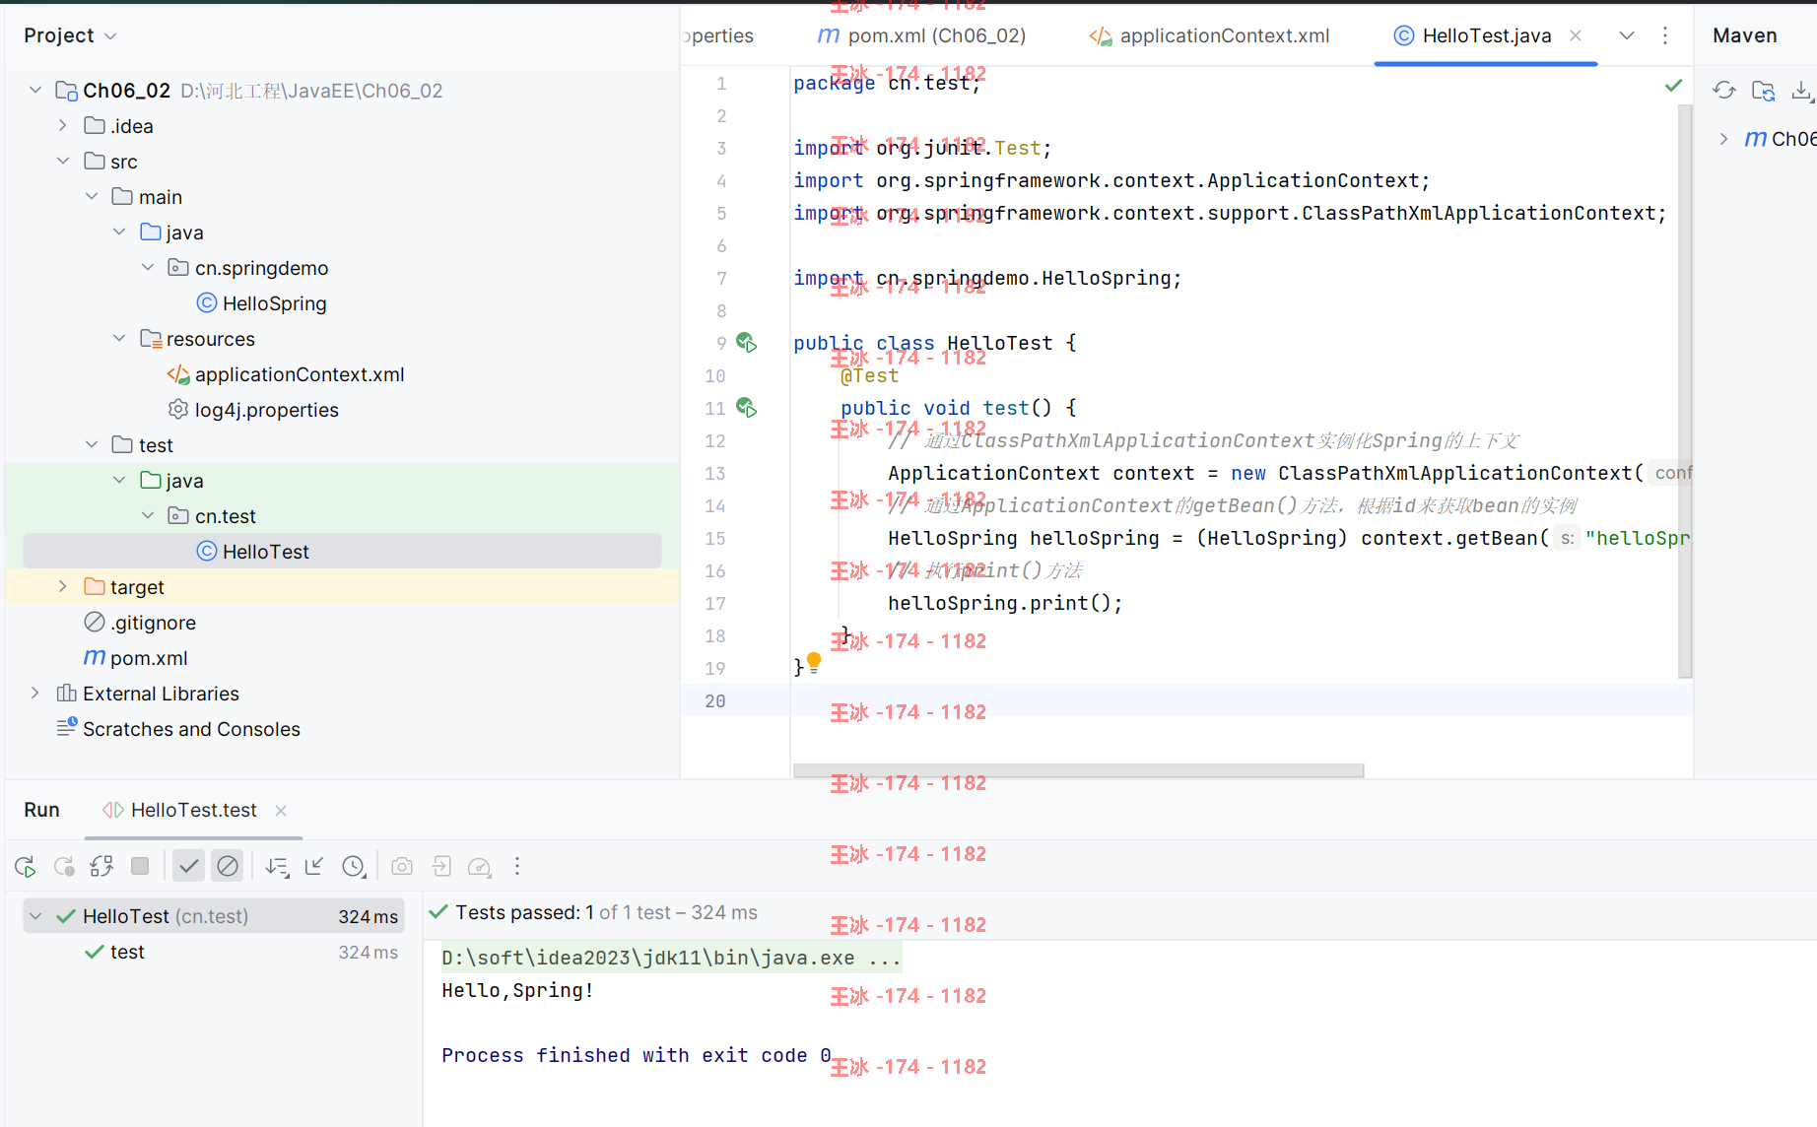Click the Hello,Spring! console output line
This screenshot has height=1127, width=1817.
coord(517,990)
